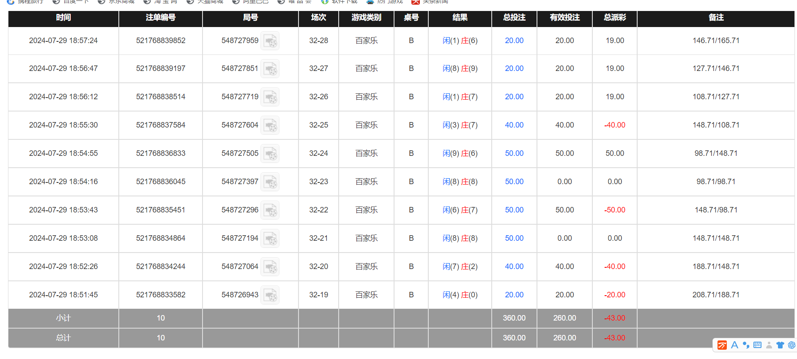This screenshot has height=359, width=797.
Task: Open the 40.00 bet link for round 32-25
Action: pos(514,125)
